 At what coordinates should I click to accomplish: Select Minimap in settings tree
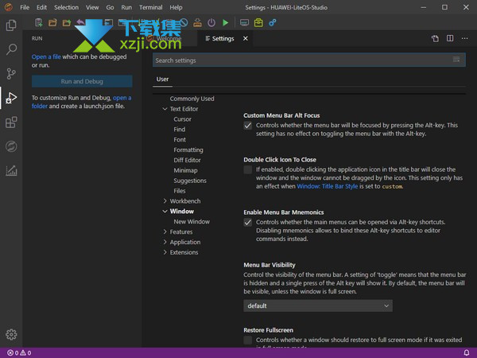[x=185, y=170]
